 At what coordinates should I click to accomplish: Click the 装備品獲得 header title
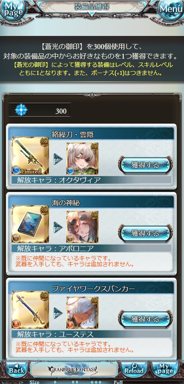pyautogui.click(x=92, y=7)
